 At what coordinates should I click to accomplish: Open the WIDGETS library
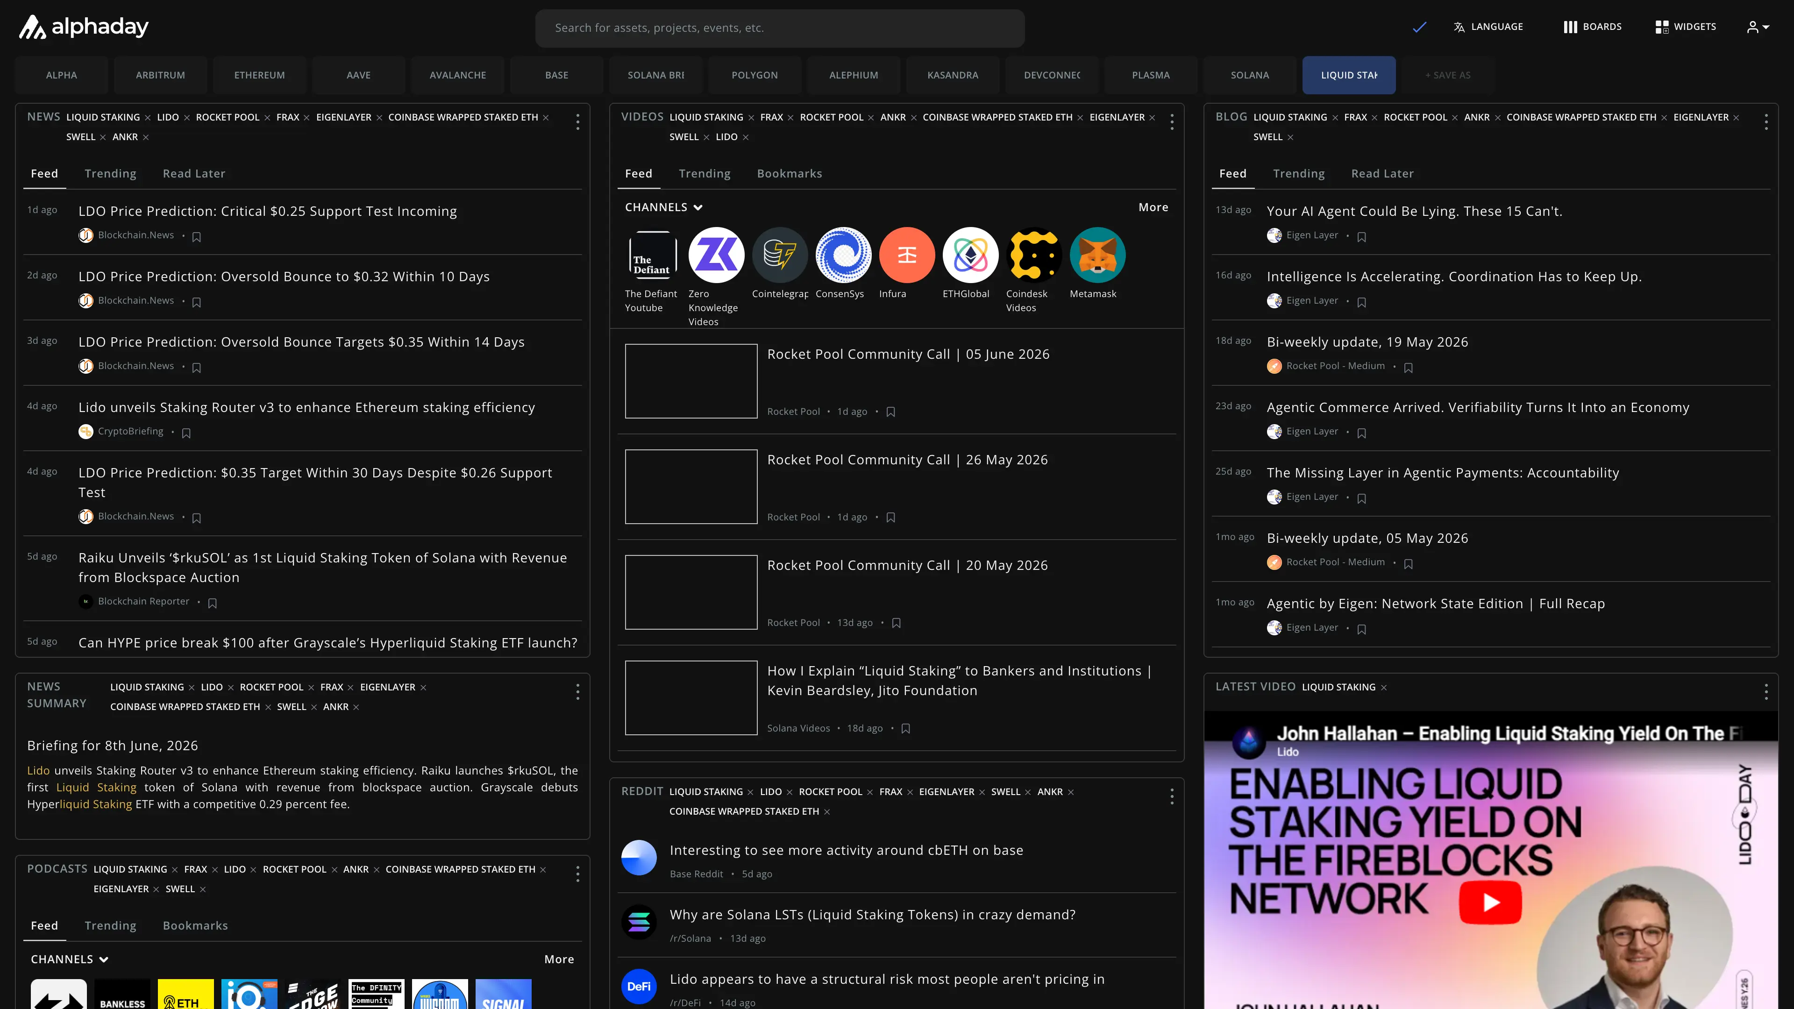[1685, 27]
